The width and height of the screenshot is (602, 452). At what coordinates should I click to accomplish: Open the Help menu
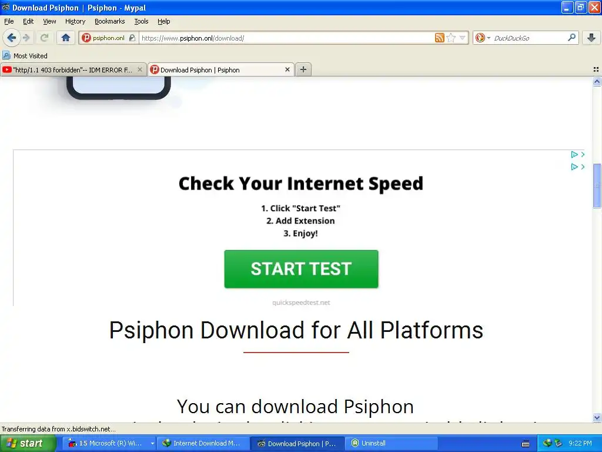point(163,21)
